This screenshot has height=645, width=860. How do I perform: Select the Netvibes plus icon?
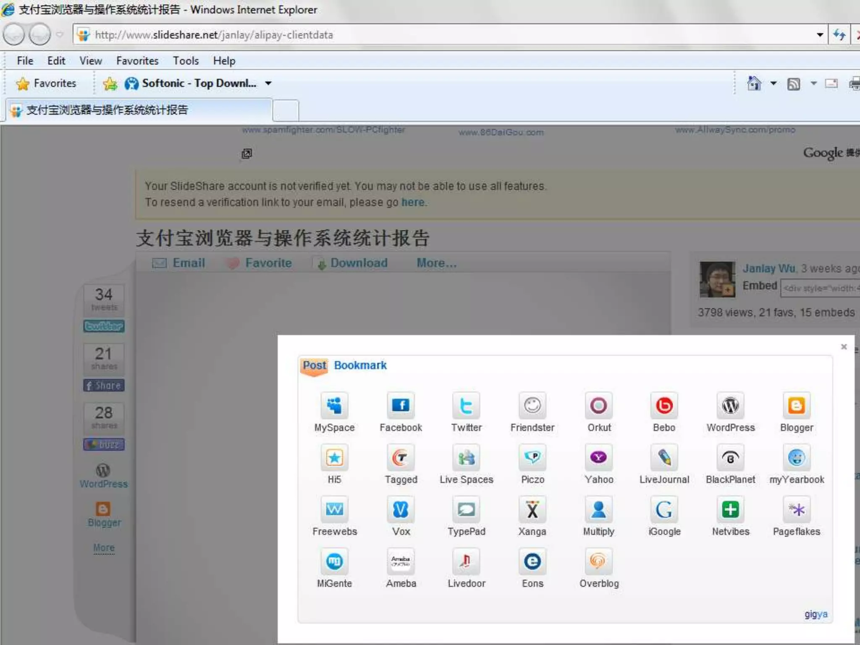click(730, 510)
